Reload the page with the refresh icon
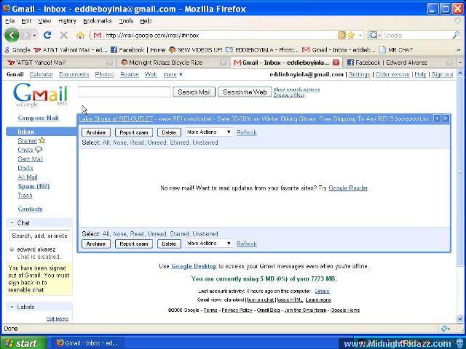Image resolution: width=466 pixels, height=349 pixels. (x=47, y=35)
